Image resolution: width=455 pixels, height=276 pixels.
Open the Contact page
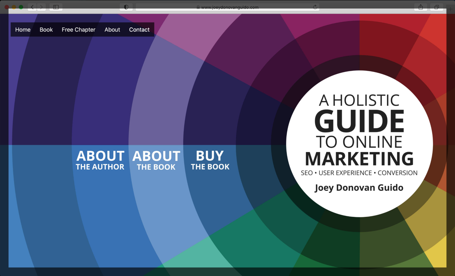[139, 30]
